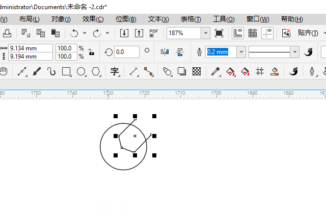
Task: Open the 表格(T) menu
Action: [x=191, y=19]
